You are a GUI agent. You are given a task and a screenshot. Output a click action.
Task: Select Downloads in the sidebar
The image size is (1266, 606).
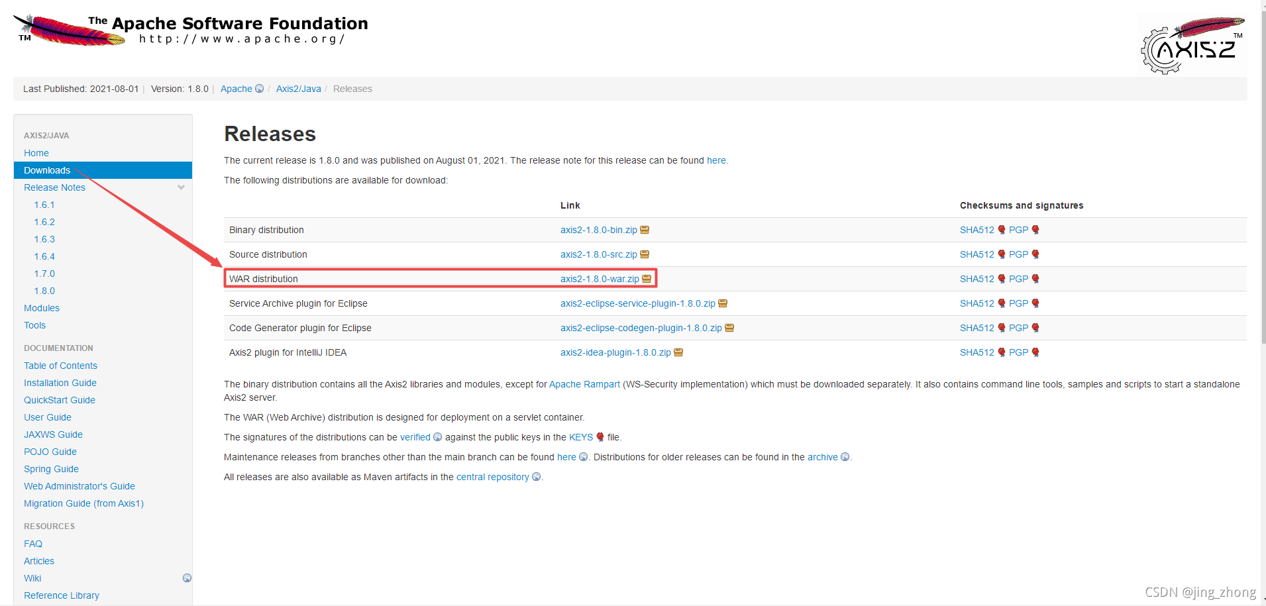point(103,170)
